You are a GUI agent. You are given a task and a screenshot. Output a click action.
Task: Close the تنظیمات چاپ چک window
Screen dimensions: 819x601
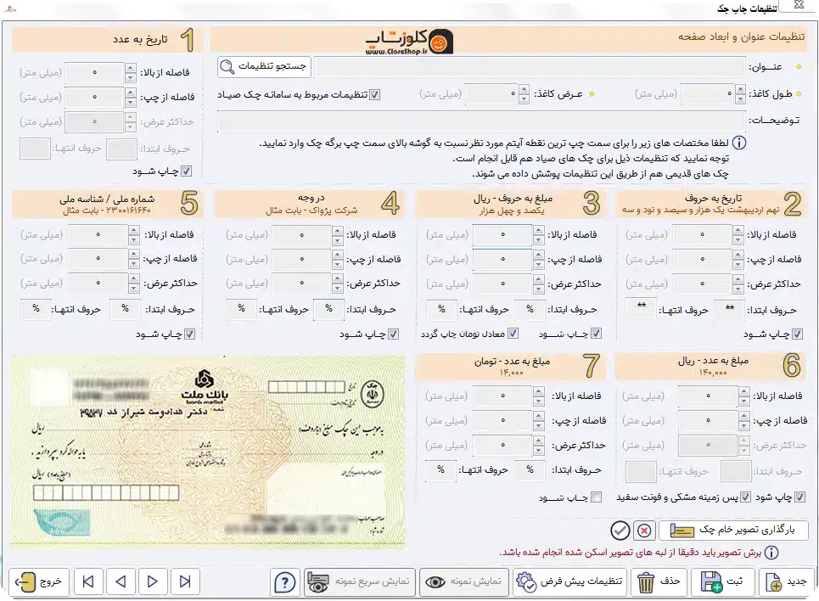799,5
